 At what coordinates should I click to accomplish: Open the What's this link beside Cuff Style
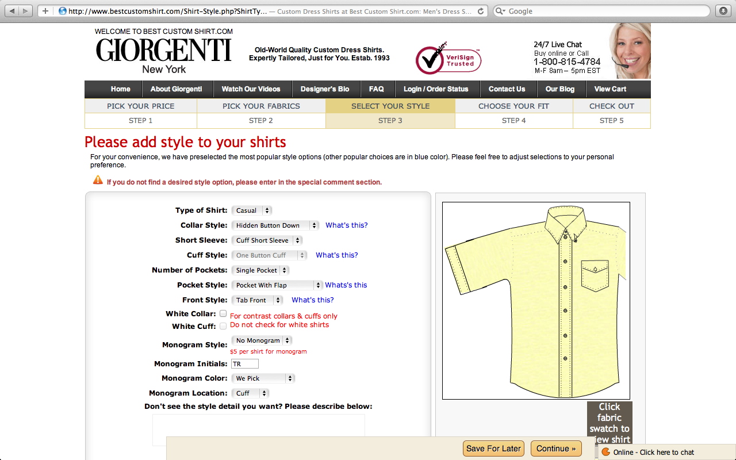[336, 255]
